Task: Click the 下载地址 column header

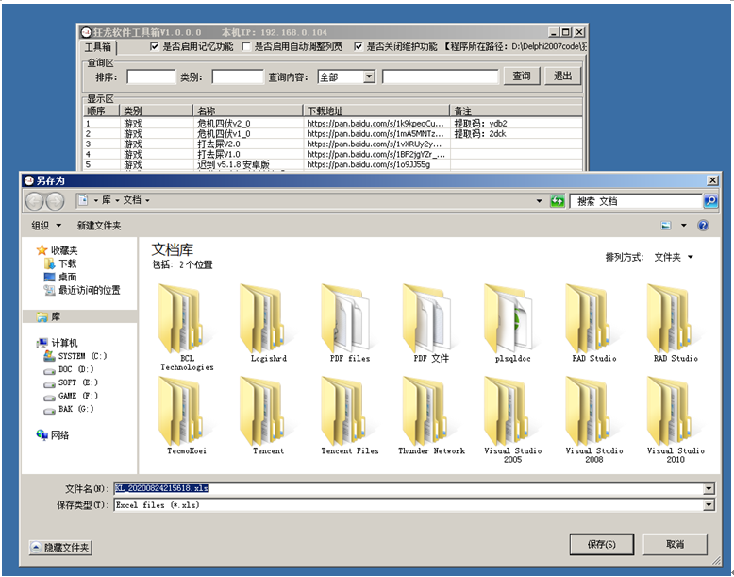Action: coord(376,110)
